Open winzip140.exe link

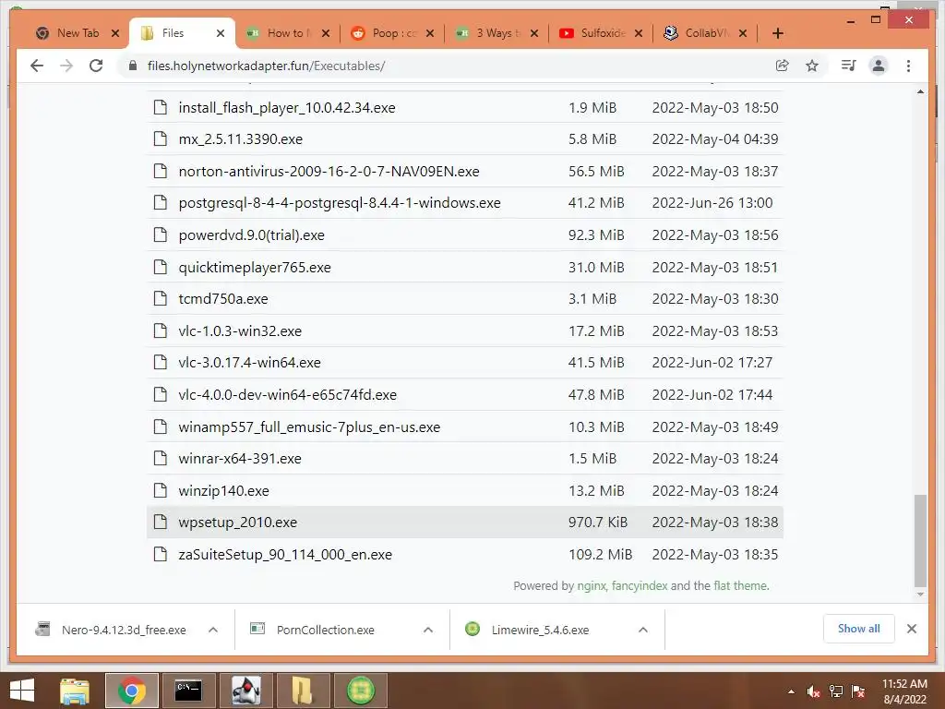click(223, 491)
